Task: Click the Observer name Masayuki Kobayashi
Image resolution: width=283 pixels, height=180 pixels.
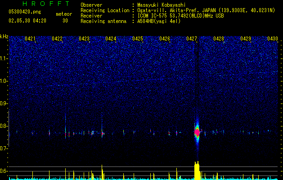Action: (162, 5)
